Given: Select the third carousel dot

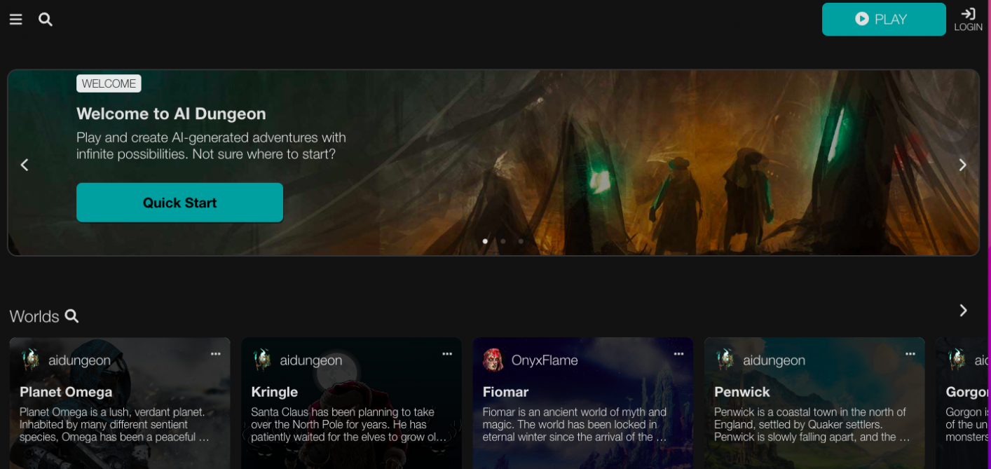Looking at the screenshot, I should (521, 241).
